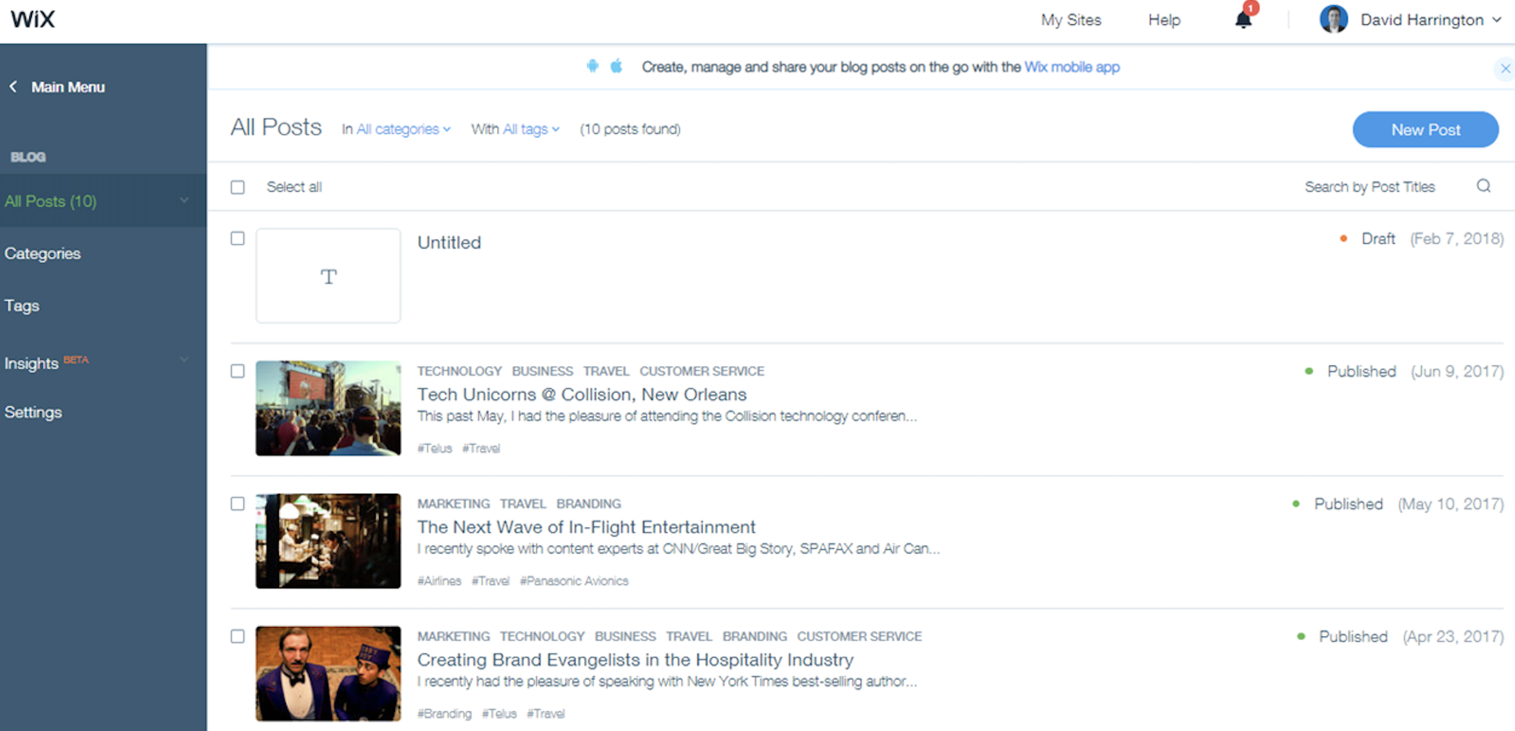Screen dimensions: 1515x731
Task: Open the Untitled draft post title
Action: point(449,242)
